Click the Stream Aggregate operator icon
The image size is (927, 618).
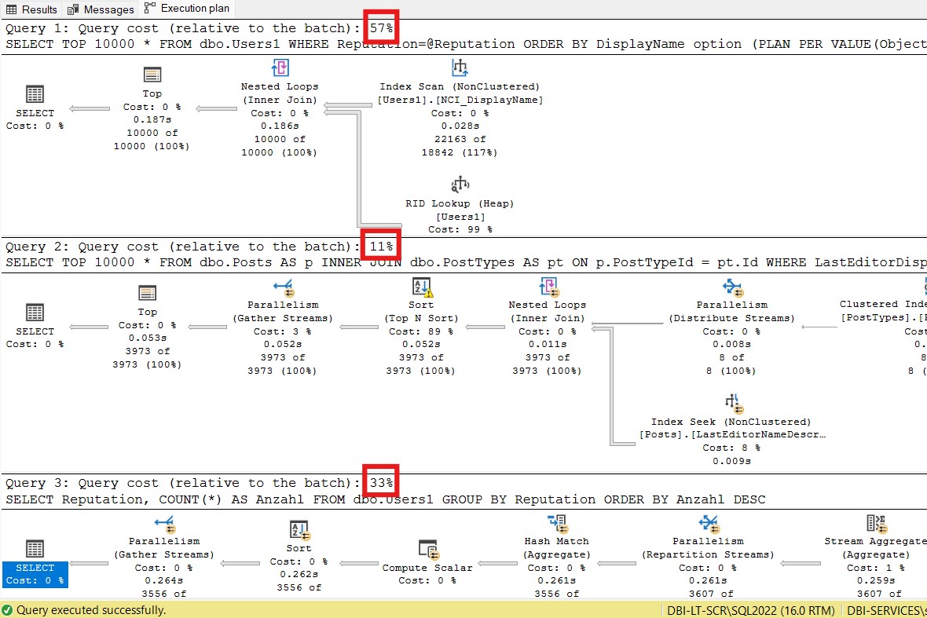tap(875, 523)
